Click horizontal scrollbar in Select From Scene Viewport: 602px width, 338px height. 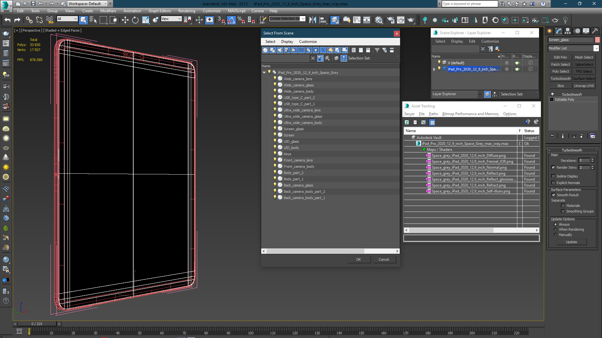315,251
